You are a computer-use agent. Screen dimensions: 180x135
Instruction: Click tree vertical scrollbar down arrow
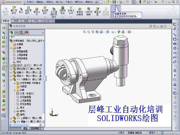tap(44, 121)
